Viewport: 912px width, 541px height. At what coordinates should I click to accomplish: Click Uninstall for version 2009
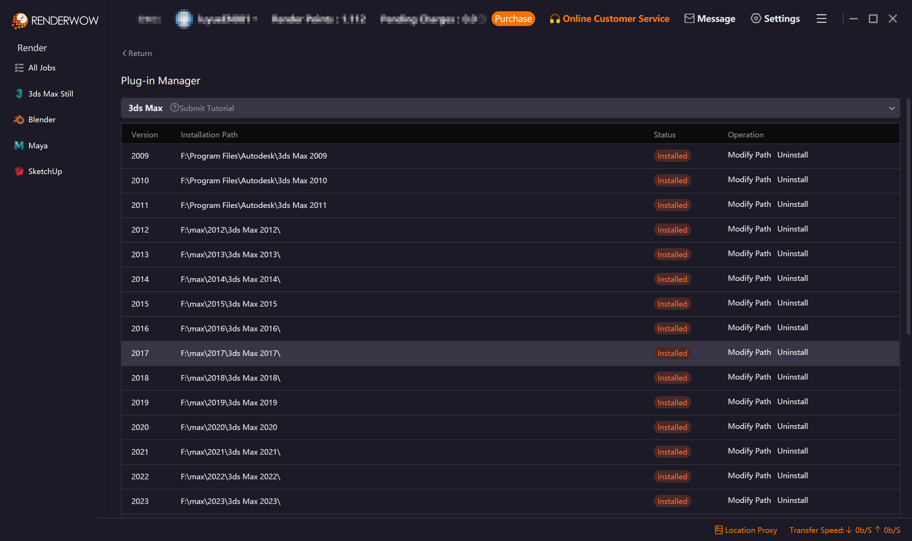792,155
